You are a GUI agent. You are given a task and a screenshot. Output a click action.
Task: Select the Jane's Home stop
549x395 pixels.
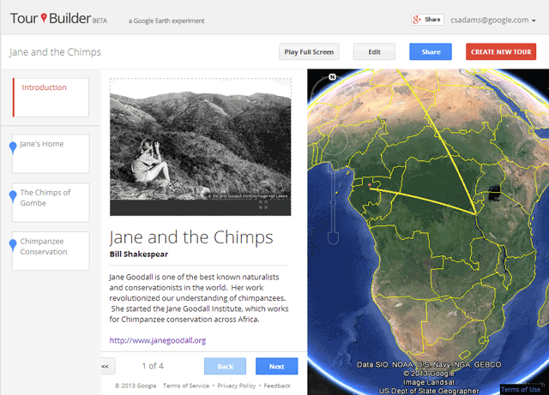pos(51,153)
